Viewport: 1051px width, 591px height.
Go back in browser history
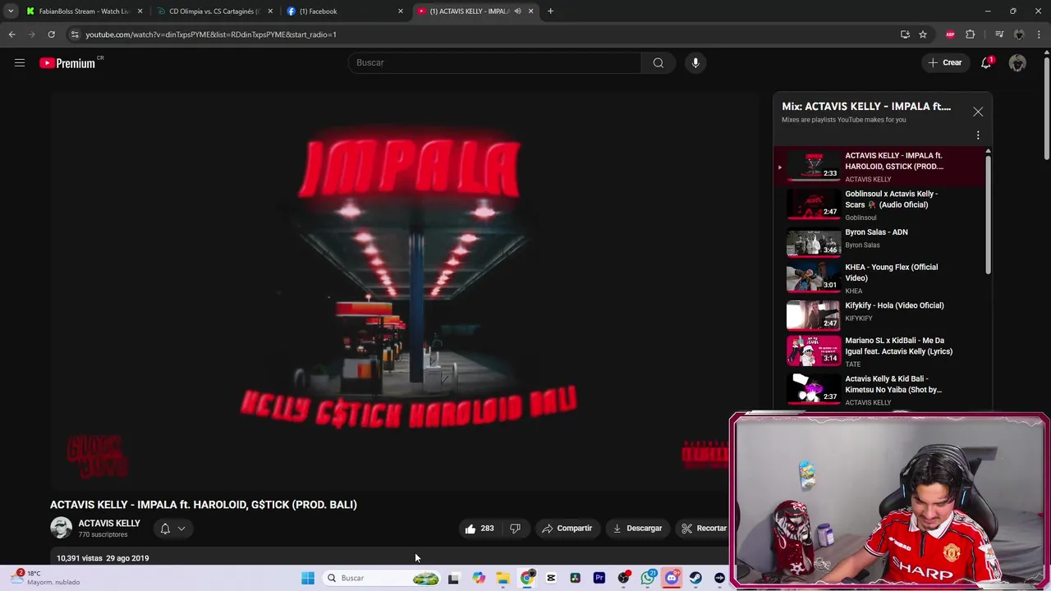click(11, 34)
